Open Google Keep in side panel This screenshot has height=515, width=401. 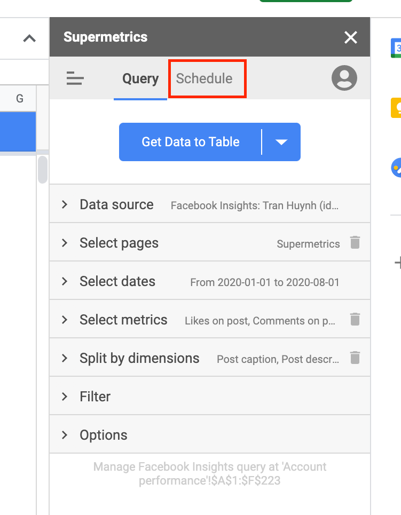[x=396, y=108]
